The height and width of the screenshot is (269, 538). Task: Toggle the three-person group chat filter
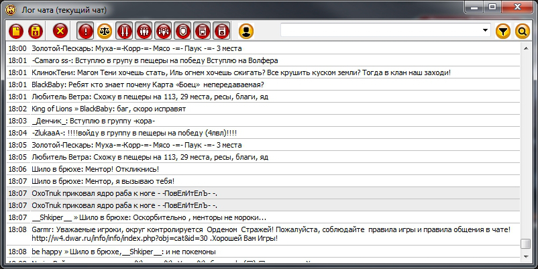pyautogui.click(x=144, y=31)
